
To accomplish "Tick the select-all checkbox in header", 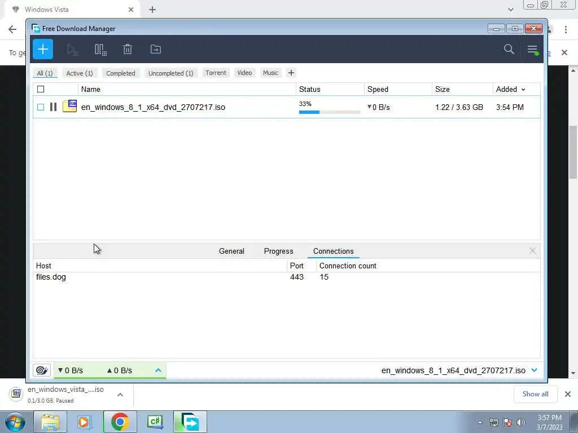I will 41,89.
